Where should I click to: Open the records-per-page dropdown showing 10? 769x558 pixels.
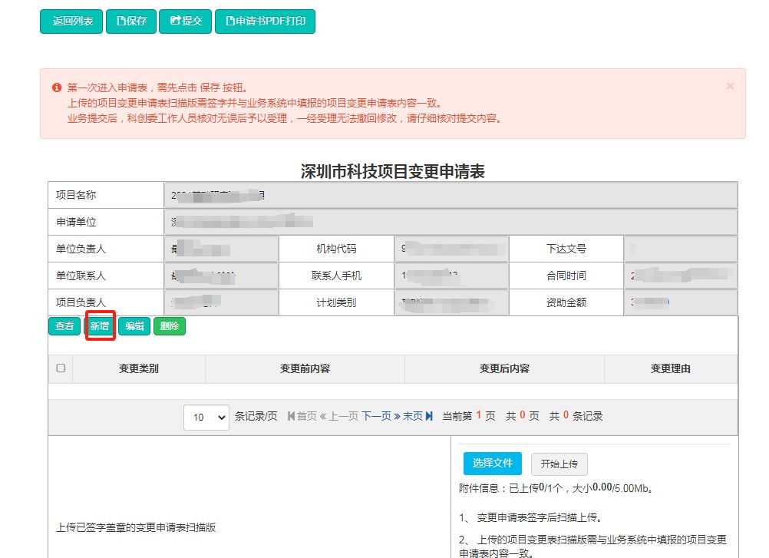coord(206,415)
